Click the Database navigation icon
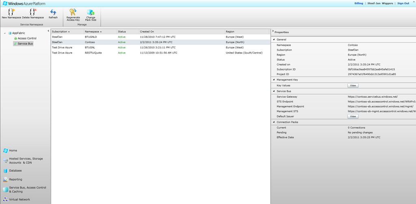The height and width of the screenshot is (204, 416). click(5, 171)
